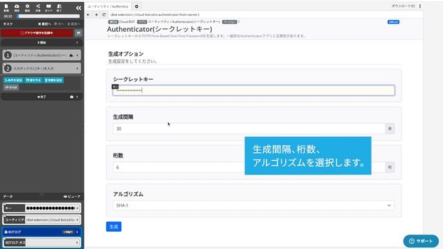The image size is (443, 249).
Task: Expand arrow on BOTログ-タスク row
Action: pyautogui.click(x=77, y=242)
